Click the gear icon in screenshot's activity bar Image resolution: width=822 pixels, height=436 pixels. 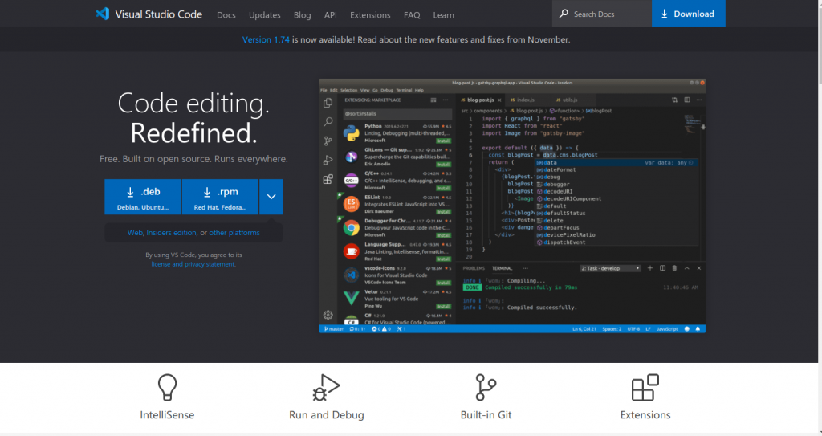tap(328, 315)
